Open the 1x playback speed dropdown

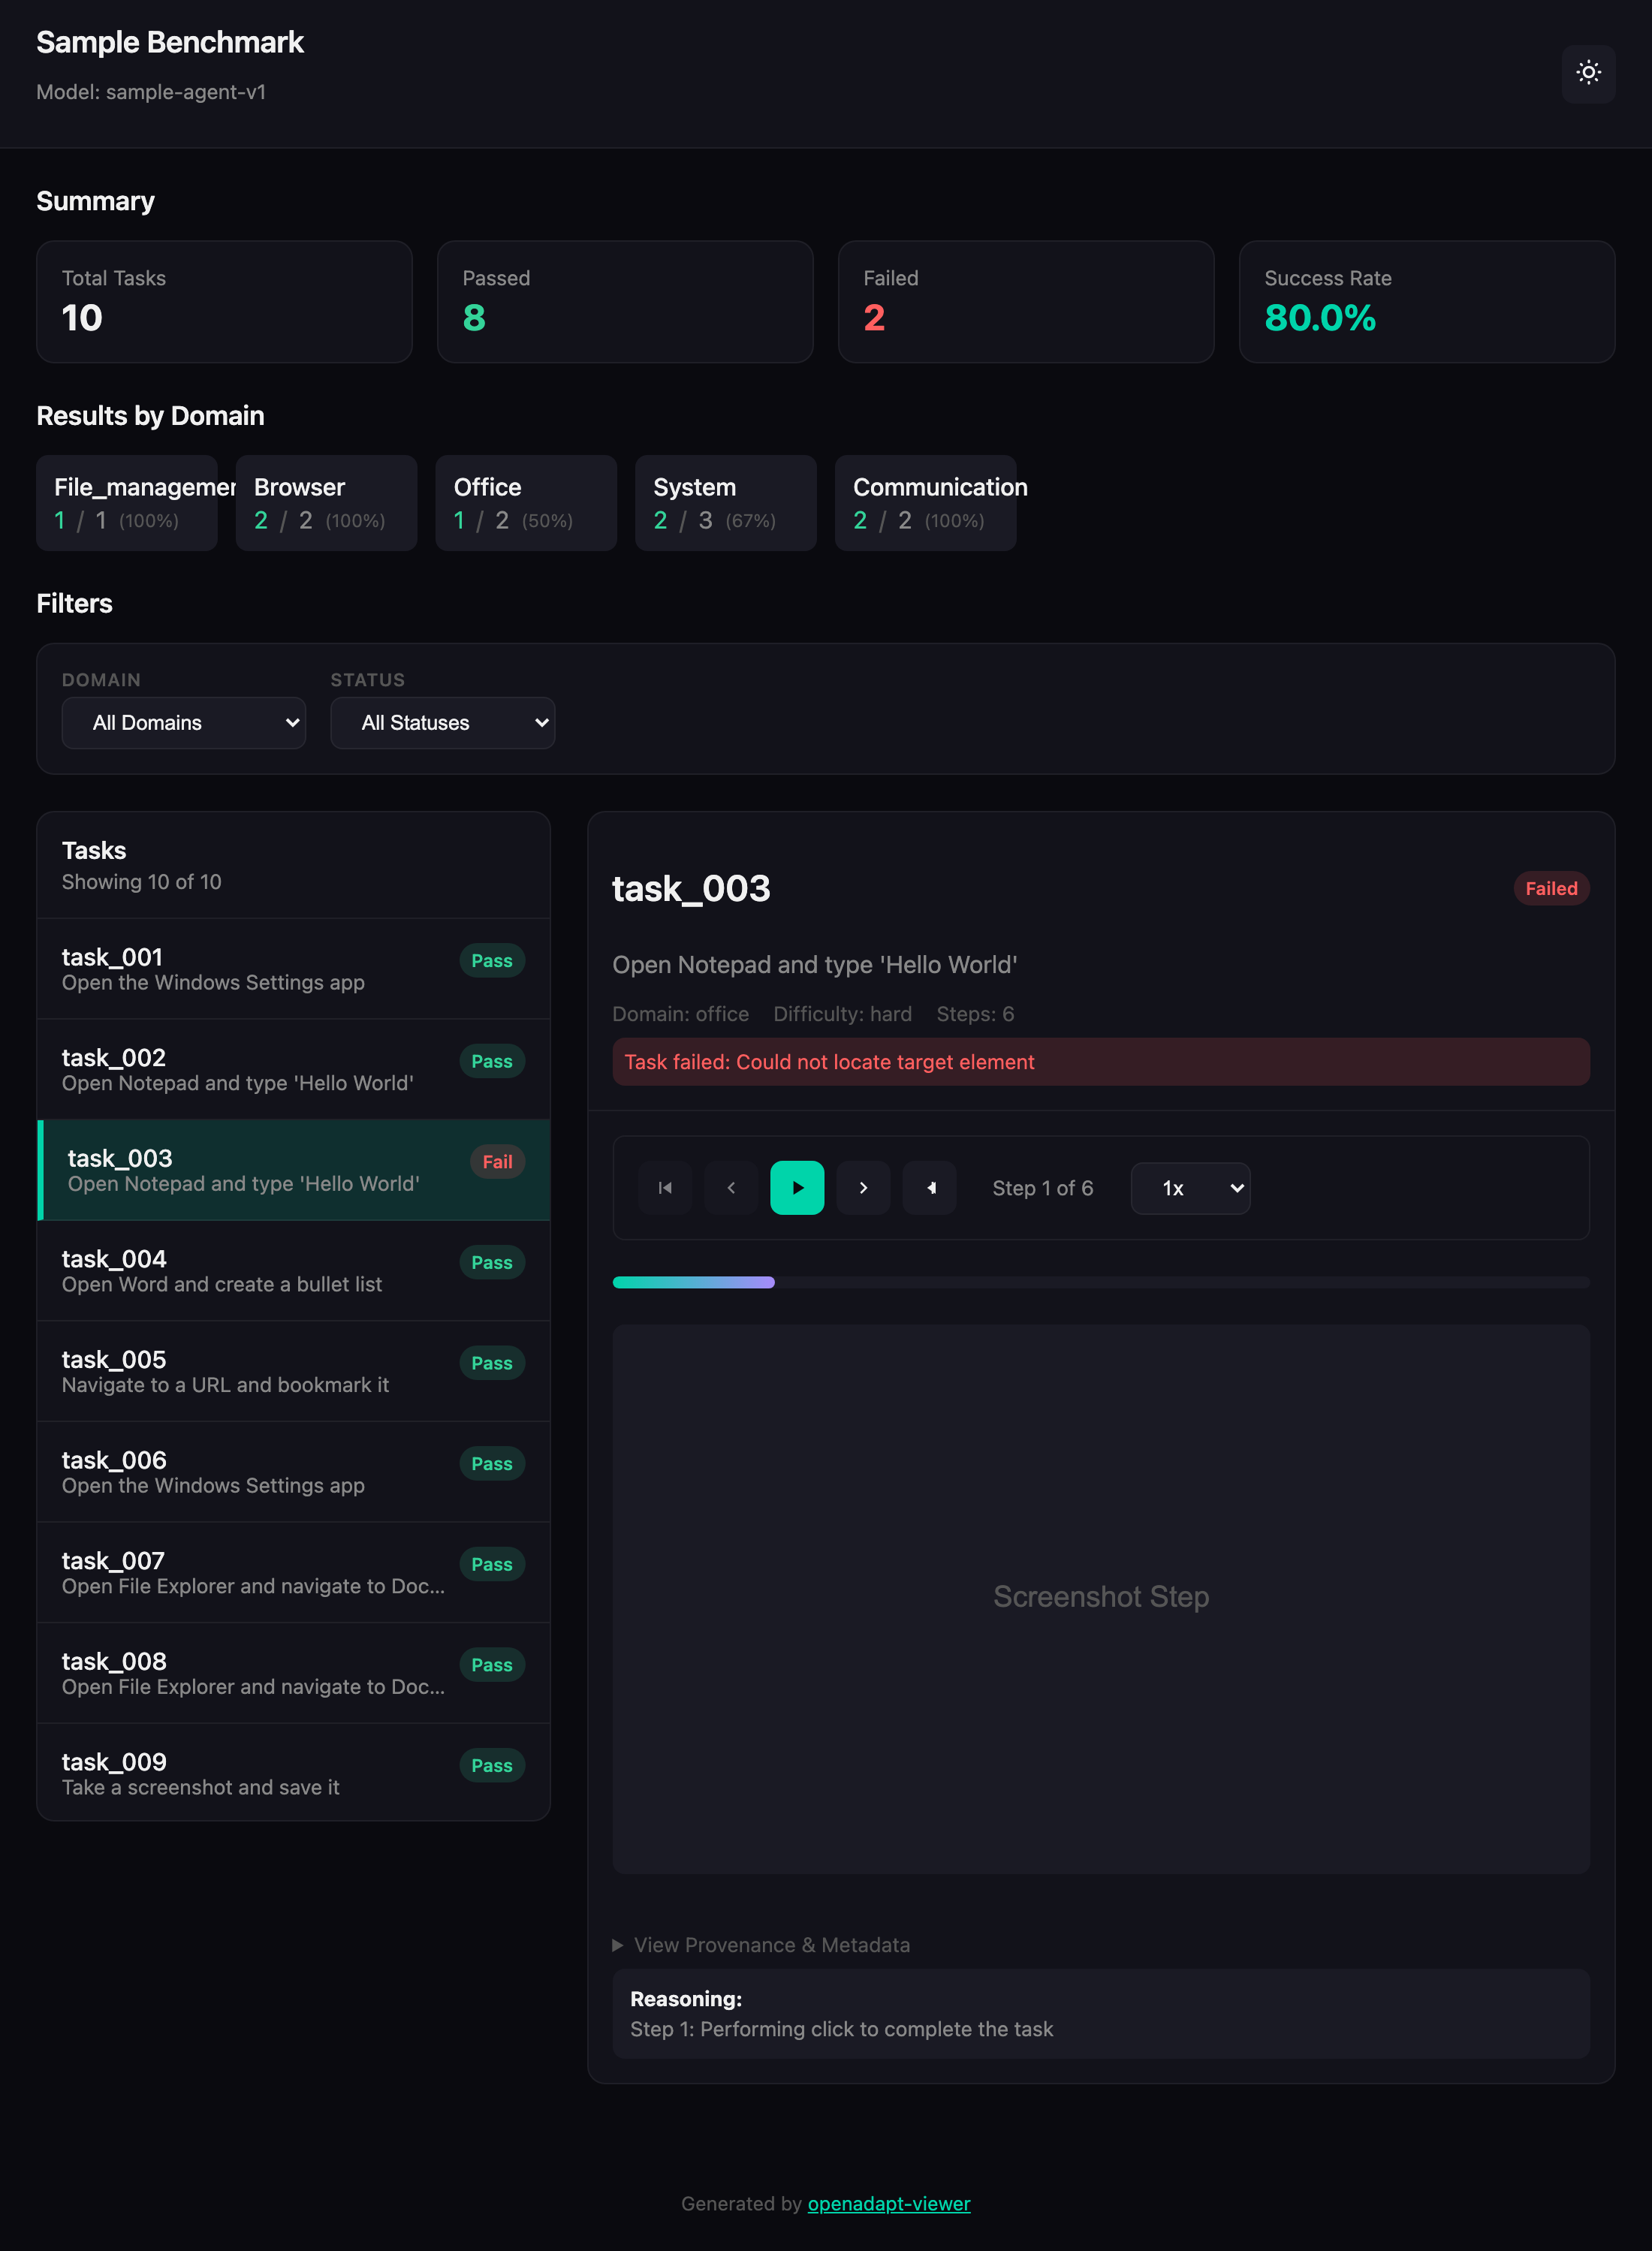coord(1190,1188)
